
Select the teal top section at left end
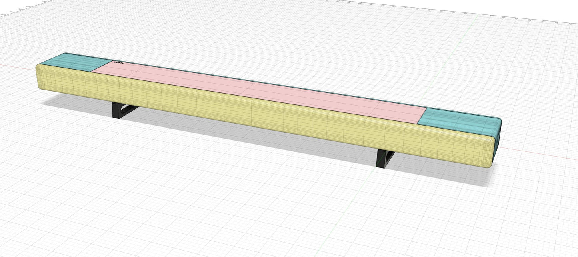coord(72,63)
